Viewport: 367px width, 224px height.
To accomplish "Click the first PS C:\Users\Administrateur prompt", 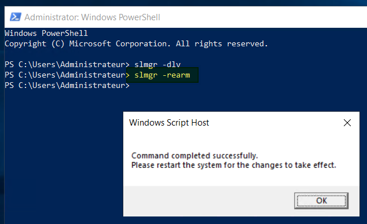I will click(x=67, y=65).
